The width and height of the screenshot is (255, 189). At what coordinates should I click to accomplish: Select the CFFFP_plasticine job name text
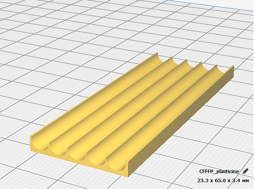coord(219,171)
